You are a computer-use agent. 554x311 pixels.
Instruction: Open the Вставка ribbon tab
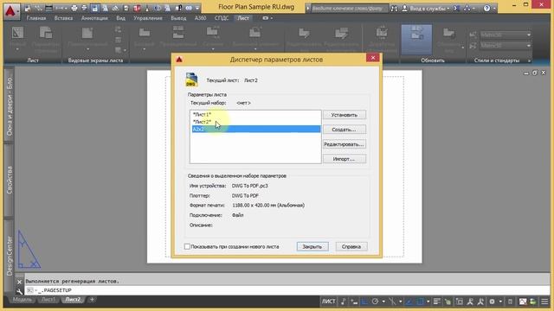(63, 18)
